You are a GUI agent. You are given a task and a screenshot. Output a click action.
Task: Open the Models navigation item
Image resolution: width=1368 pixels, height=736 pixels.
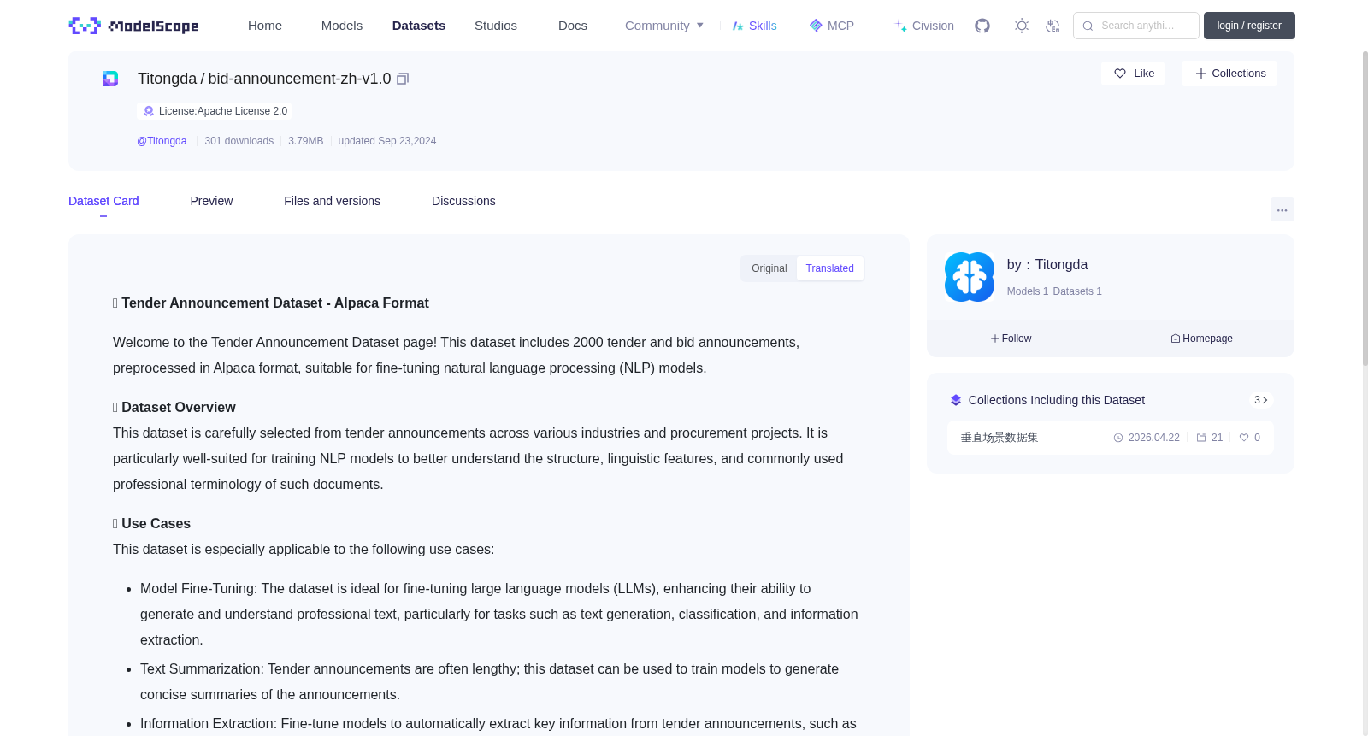pos(342,26)
